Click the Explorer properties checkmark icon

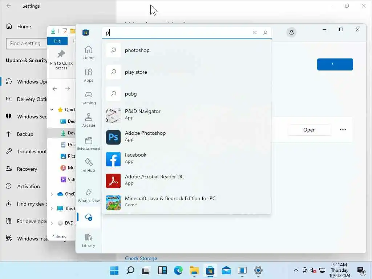coord(65,31)
